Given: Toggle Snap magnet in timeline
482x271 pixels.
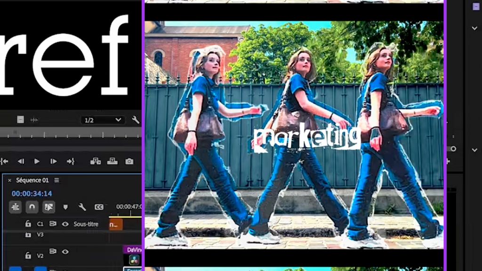Looking at the screenshot, I should click(x=32, y=207).
